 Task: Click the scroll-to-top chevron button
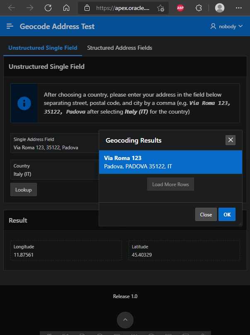pyautogui.click(x=125, y=320)
